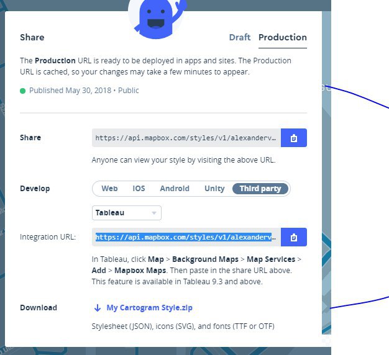Choose the Unity develop option
Image resolution: width=389 pixels, height=355 pixels.
pyautogui.click(x=214, y=189)
